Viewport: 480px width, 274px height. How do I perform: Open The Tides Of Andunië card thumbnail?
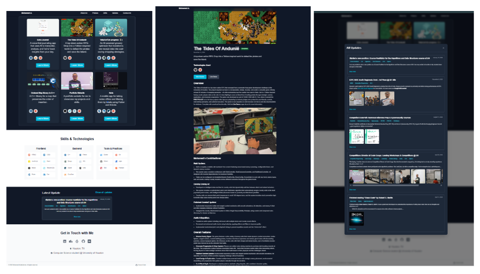[77, 28]
